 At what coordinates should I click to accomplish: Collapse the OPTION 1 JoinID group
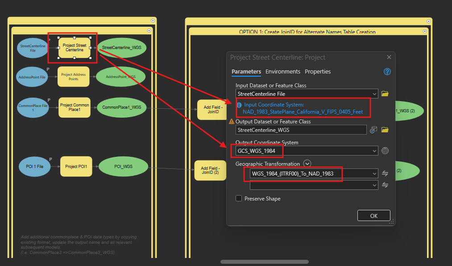pyautogui.click(x=425, y=31)
